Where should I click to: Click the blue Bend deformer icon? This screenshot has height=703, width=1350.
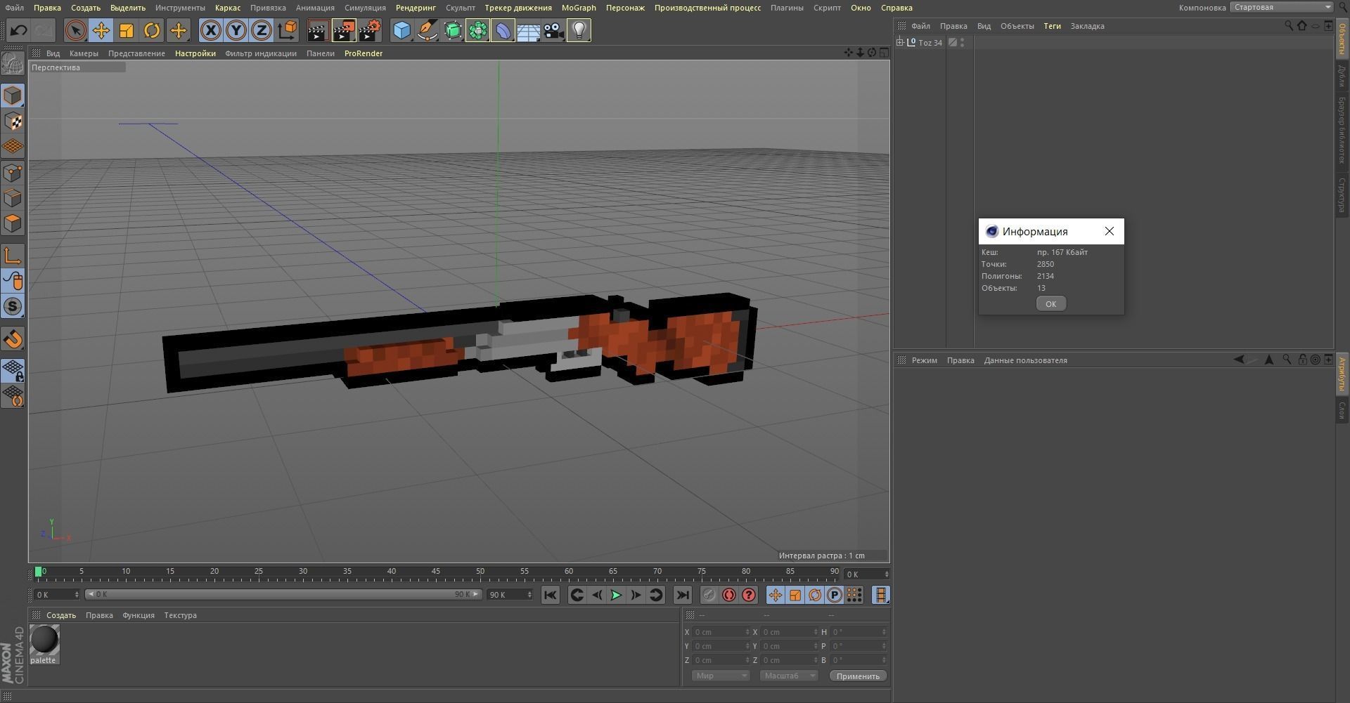[x=503, y=30]
